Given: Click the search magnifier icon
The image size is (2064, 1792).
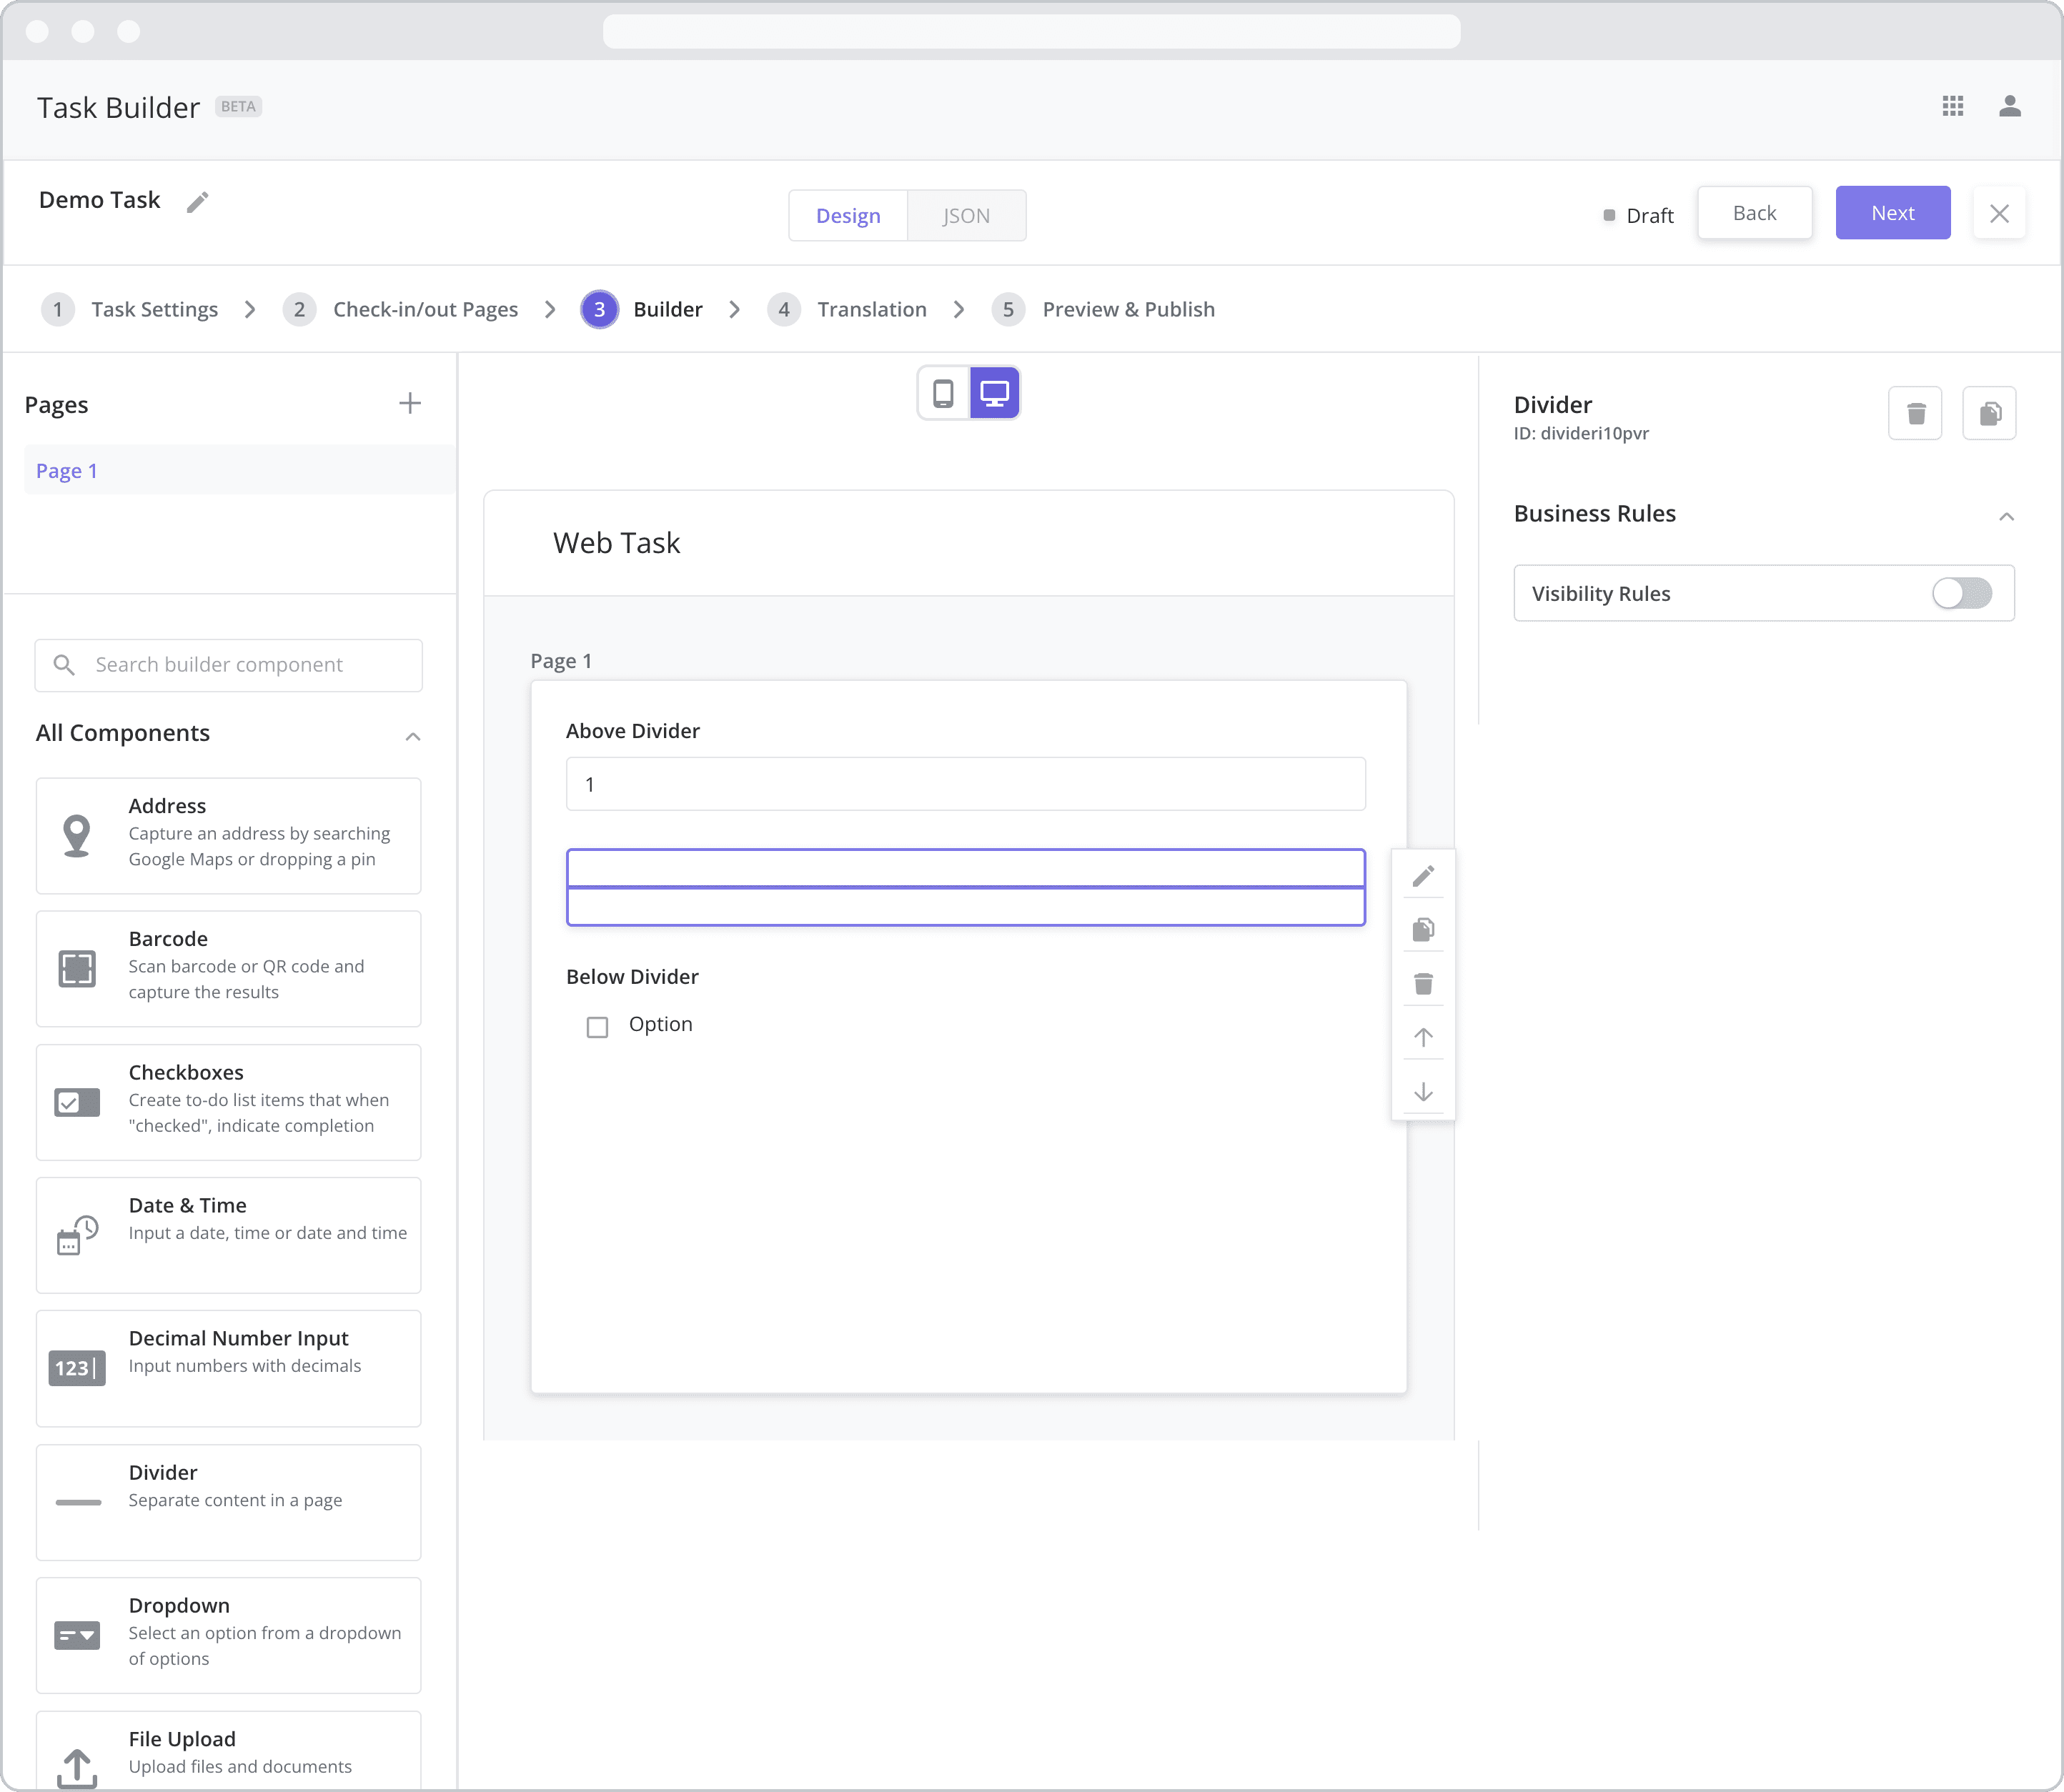Looking at the screenshot, I should [x=64, y=665].
